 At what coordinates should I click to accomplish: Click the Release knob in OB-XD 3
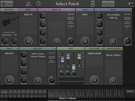coord(99,41)
